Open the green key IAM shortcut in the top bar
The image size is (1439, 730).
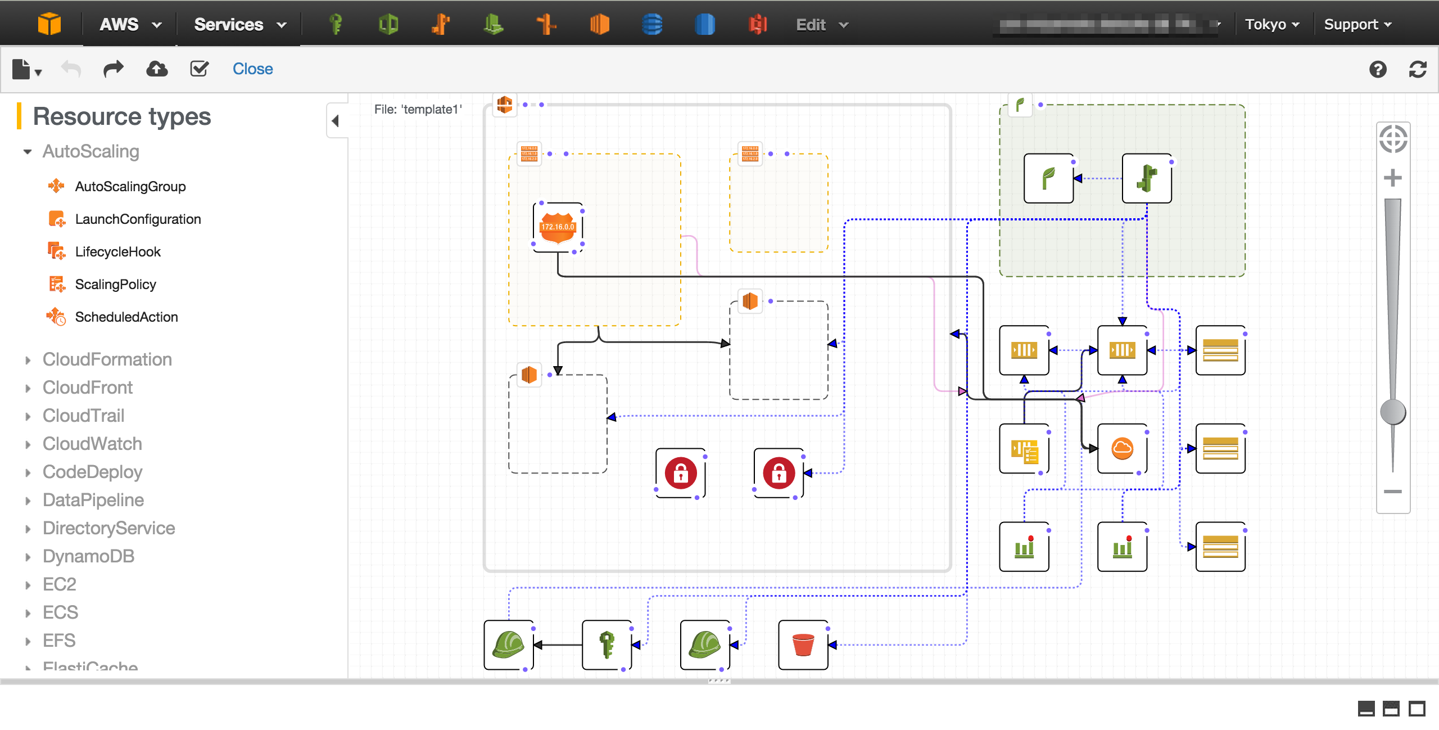tap(336, 24)
